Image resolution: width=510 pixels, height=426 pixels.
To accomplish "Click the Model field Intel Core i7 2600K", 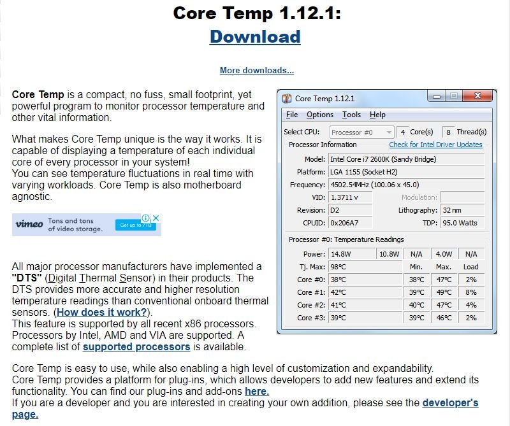I will (x=406, y=159).
